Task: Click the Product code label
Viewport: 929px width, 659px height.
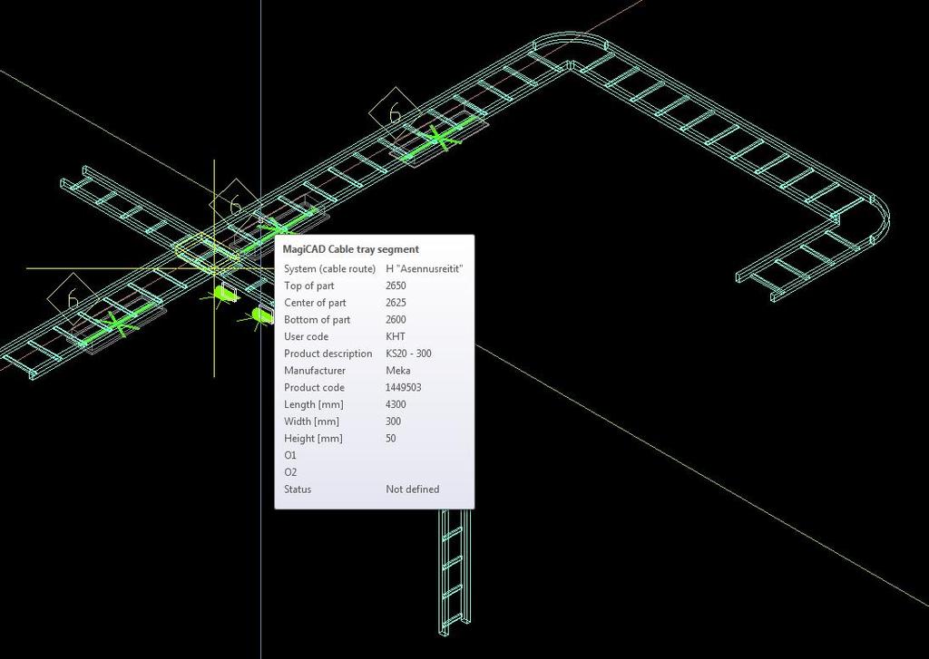Action: tap(314, 387)
